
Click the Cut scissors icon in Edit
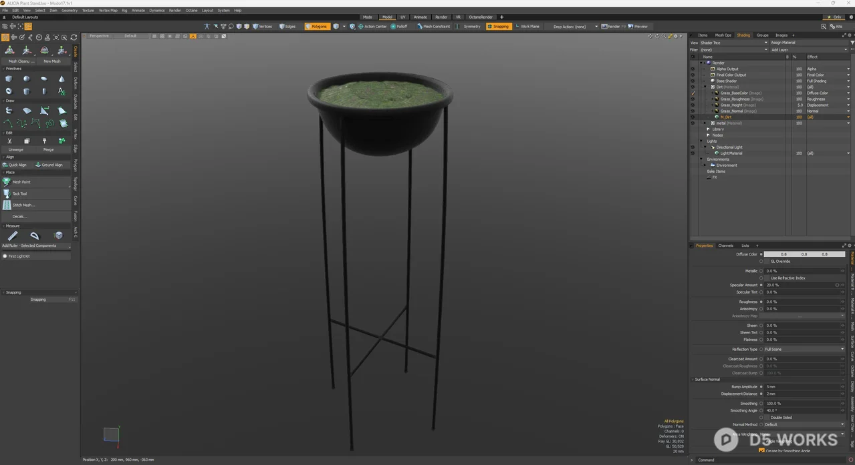[x=9, y=141]
